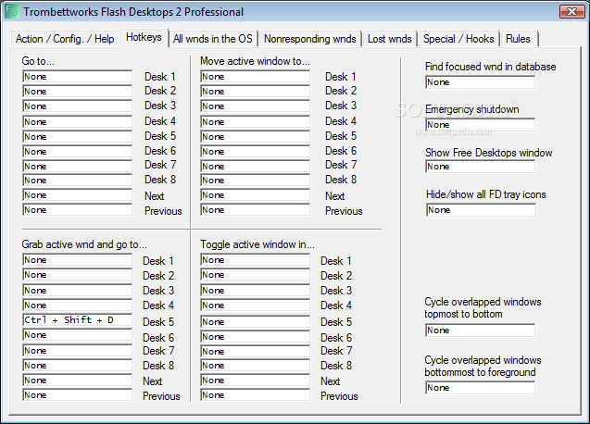Select Move active window to Desk 3 field
The image size is (590, 424).
pyautogui.click(x=256, y=106)
